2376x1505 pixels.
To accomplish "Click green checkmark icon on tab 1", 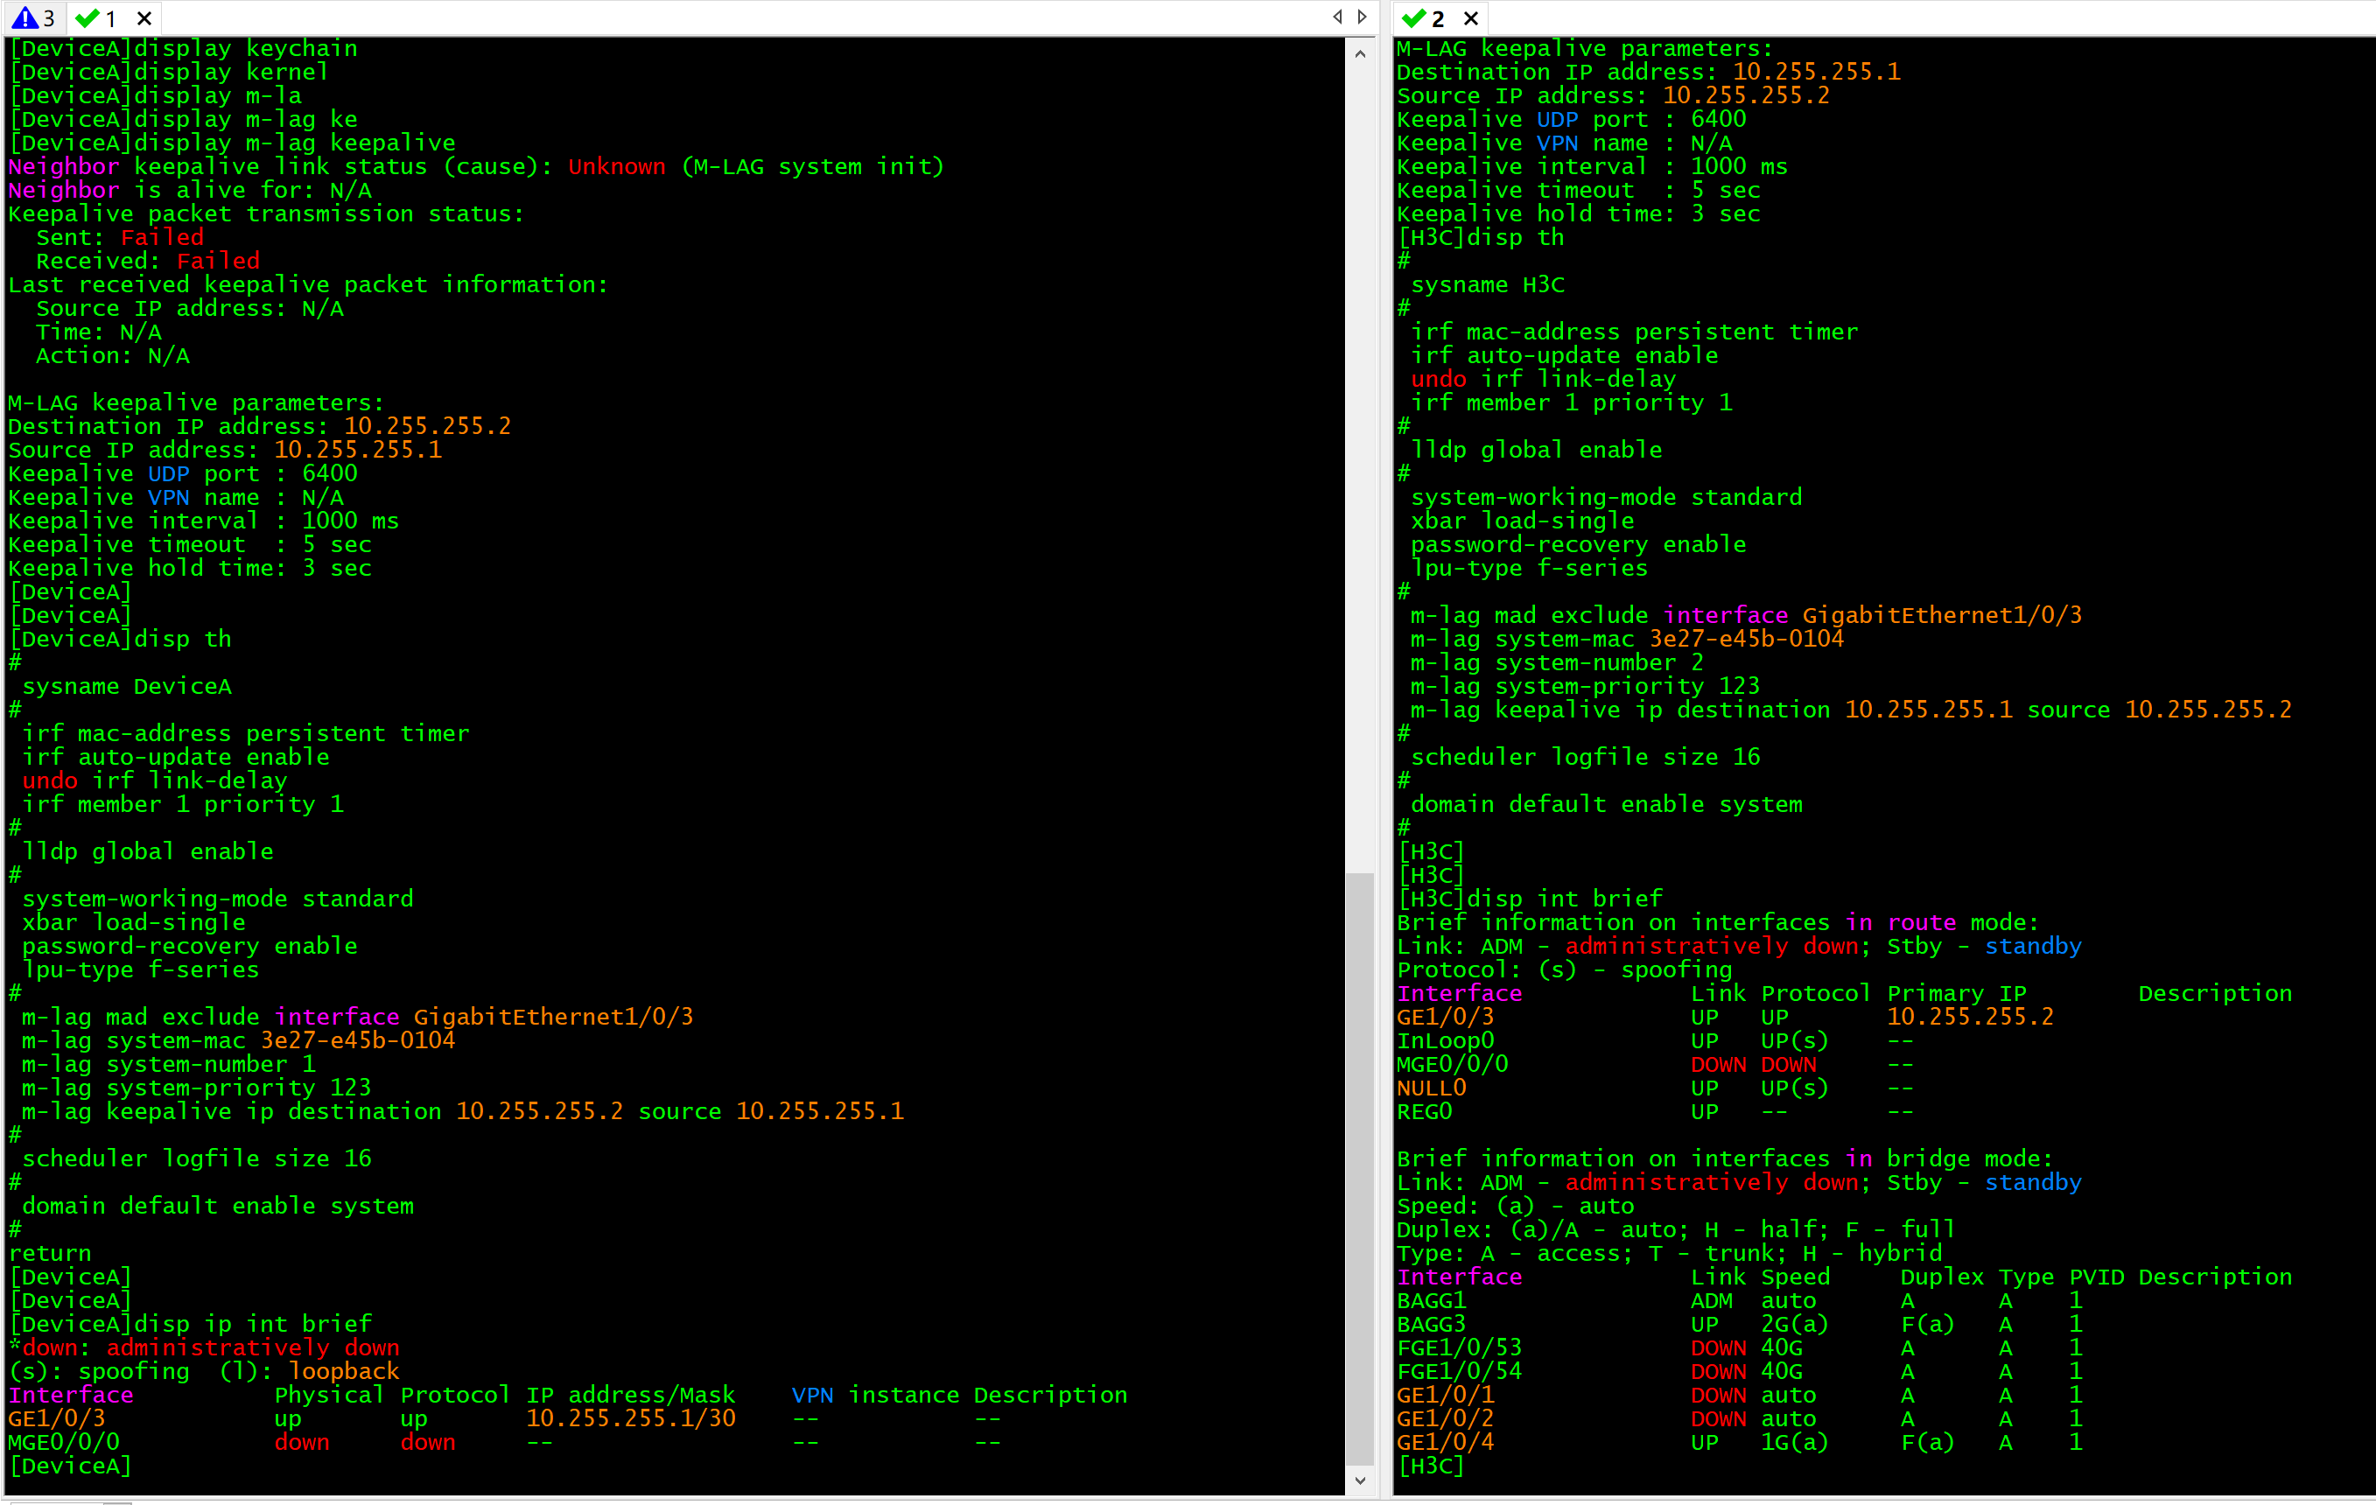I will click(87, 17).
